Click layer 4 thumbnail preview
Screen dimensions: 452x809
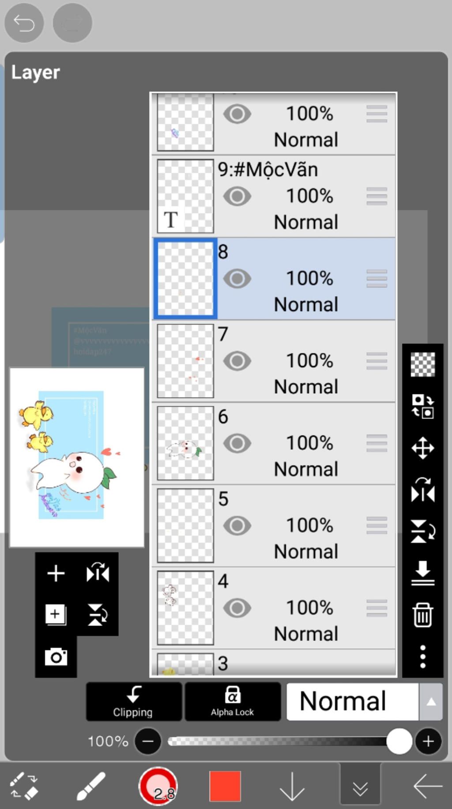[185, 608]
